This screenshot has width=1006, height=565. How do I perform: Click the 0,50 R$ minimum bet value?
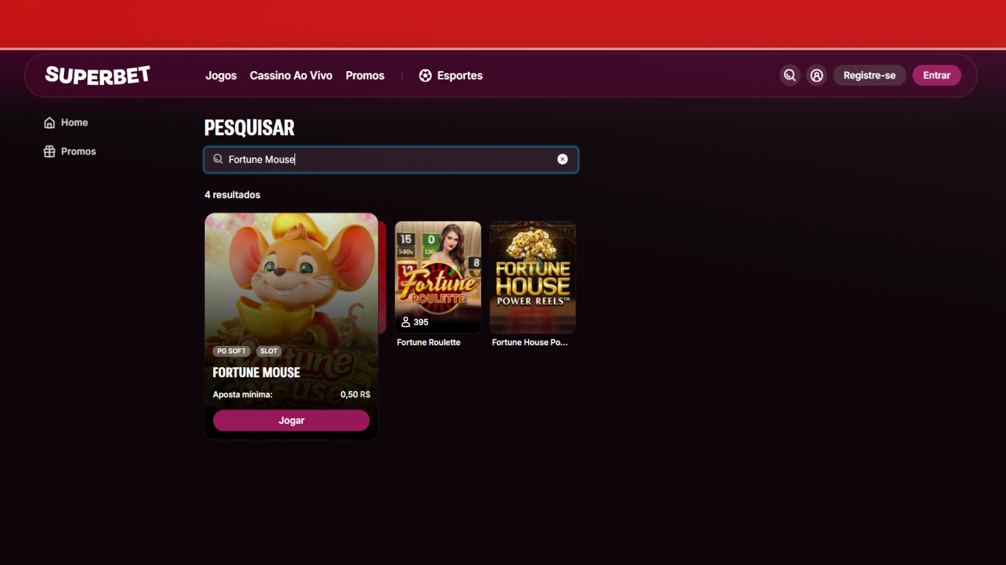[x=355, y=394]
